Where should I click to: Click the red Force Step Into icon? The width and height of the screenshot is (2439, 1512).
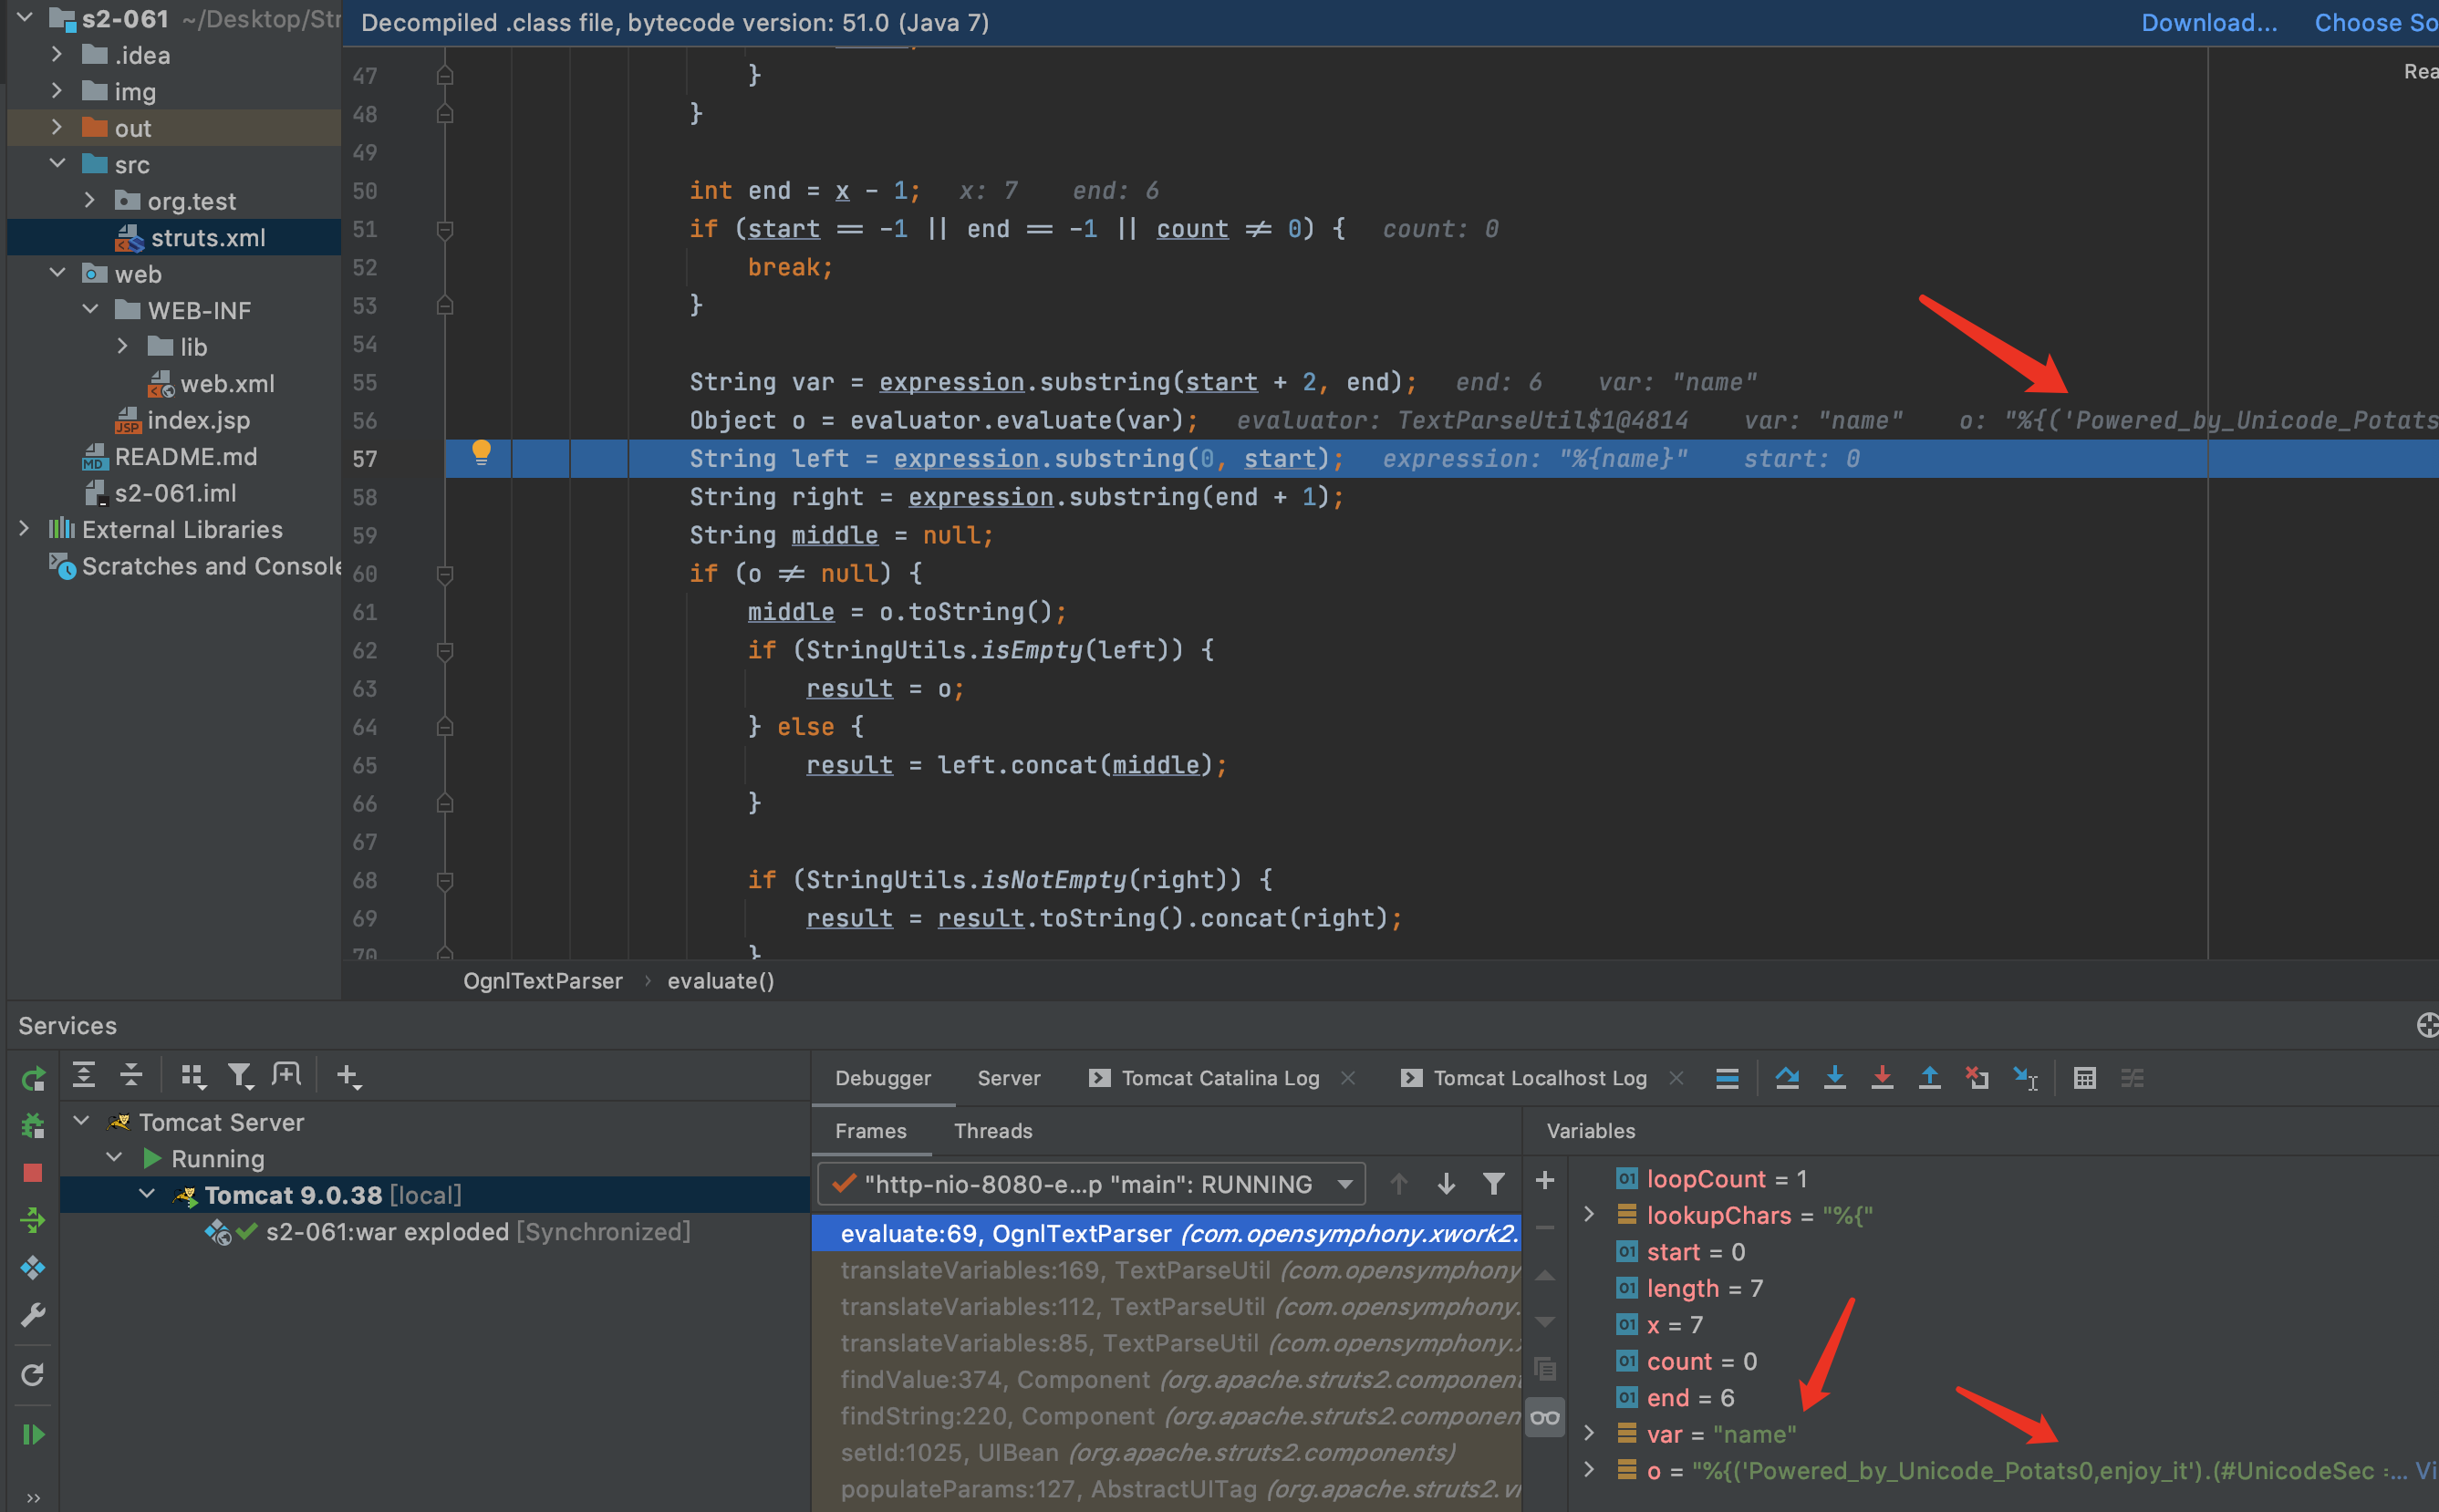[1882, 1078]
